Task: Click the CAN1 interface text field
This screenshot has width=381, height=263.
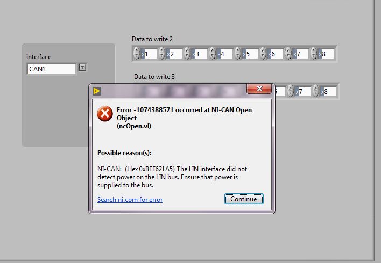Action: point(52,69)
